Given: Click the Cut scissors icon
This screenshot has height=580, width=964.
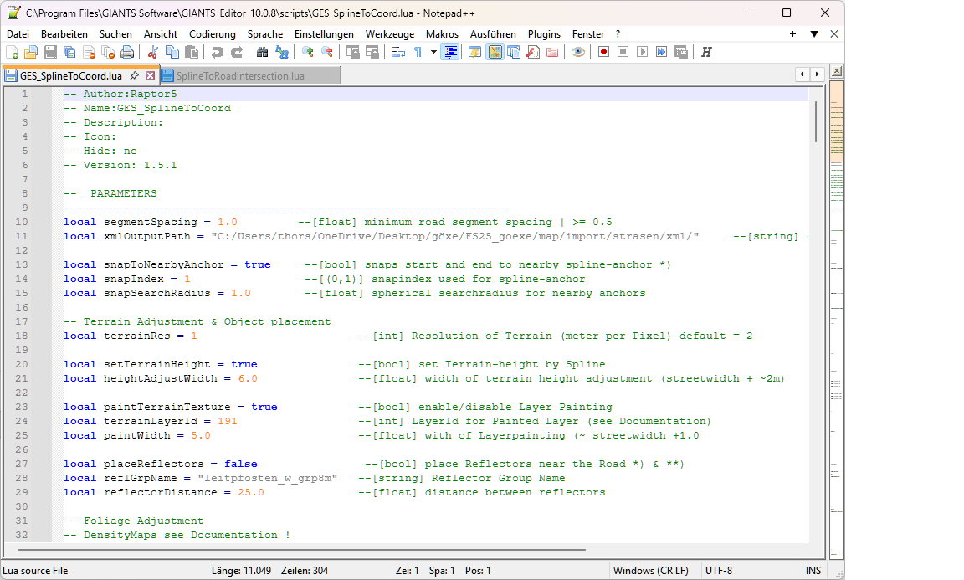Looking at the screenshot, I should click(153, 52).
